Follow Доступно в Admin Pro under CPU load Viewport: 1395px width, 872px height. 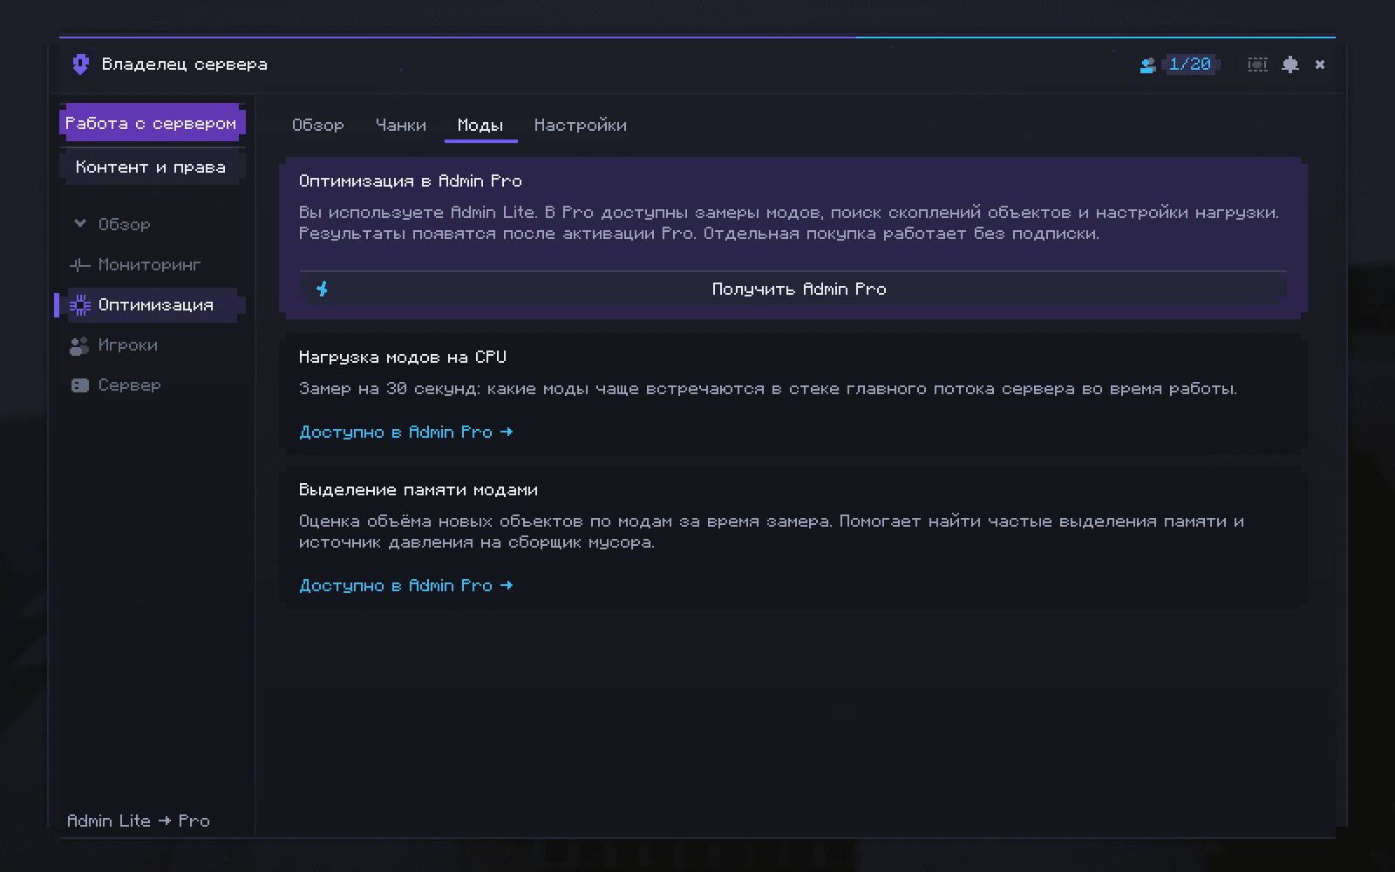pyautogui.click(x=405, y=432)
